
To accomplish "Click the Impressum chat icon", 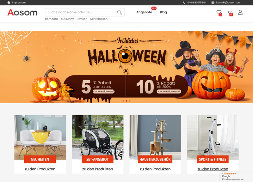I will [9, 3].
